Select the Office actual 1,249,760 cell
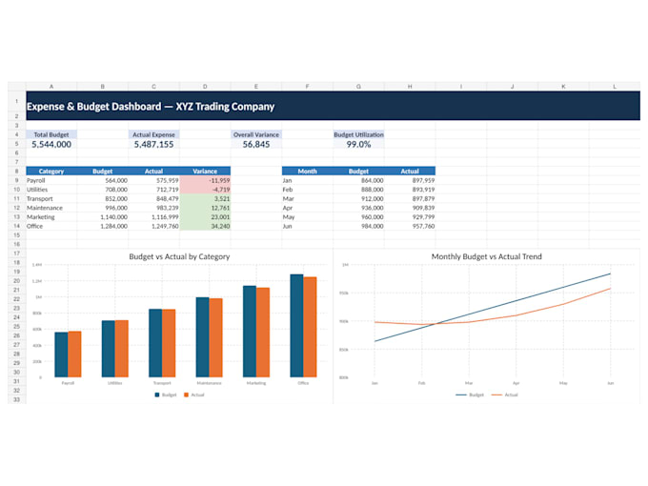The width and height of the screenshot is (648, 486). tap(153, 226)
